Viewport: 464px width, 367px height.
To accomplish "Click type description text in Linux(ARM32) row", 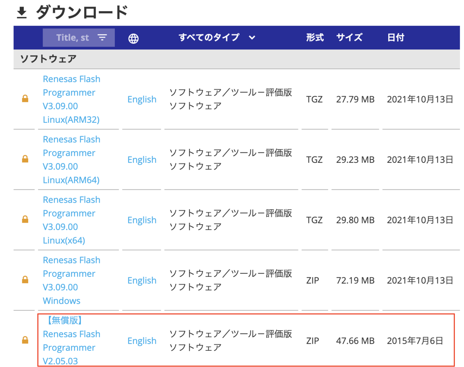I will point(231,99).
